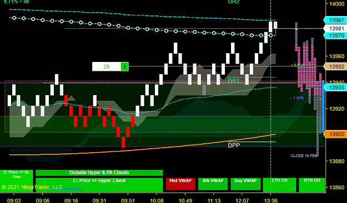Click the green box with 1 on the order line
The width and height of the screenshot is (347, 203).
tap(124, 66)
